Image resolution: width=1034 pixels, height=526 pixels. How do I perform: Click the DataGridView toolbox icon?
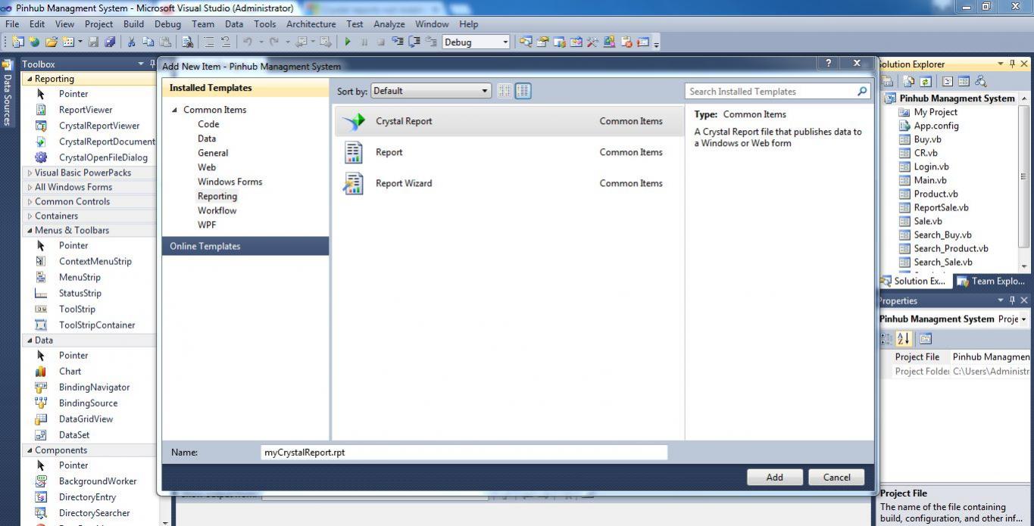click(x=42, y=419)
